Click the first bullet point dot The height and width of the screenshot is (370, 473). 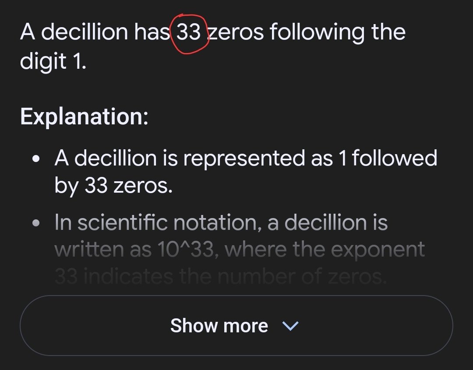39,159
